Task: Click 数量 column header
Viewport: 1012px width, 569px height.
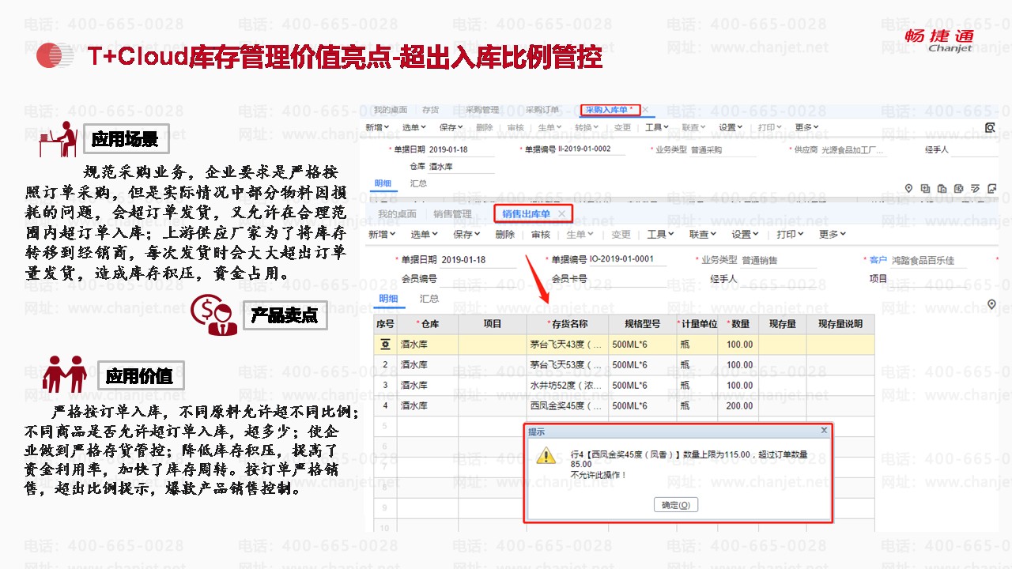Action: pos(738,324)
